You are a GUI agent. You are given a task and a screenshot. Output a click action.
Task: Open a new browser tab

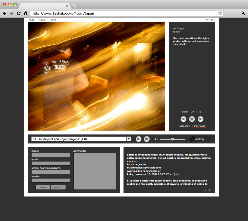[x=74, y=6]
